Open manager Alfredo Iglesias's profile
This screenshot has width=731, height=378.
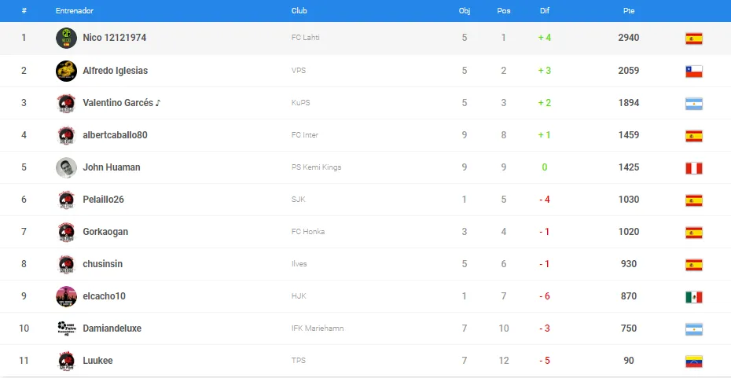115,71
